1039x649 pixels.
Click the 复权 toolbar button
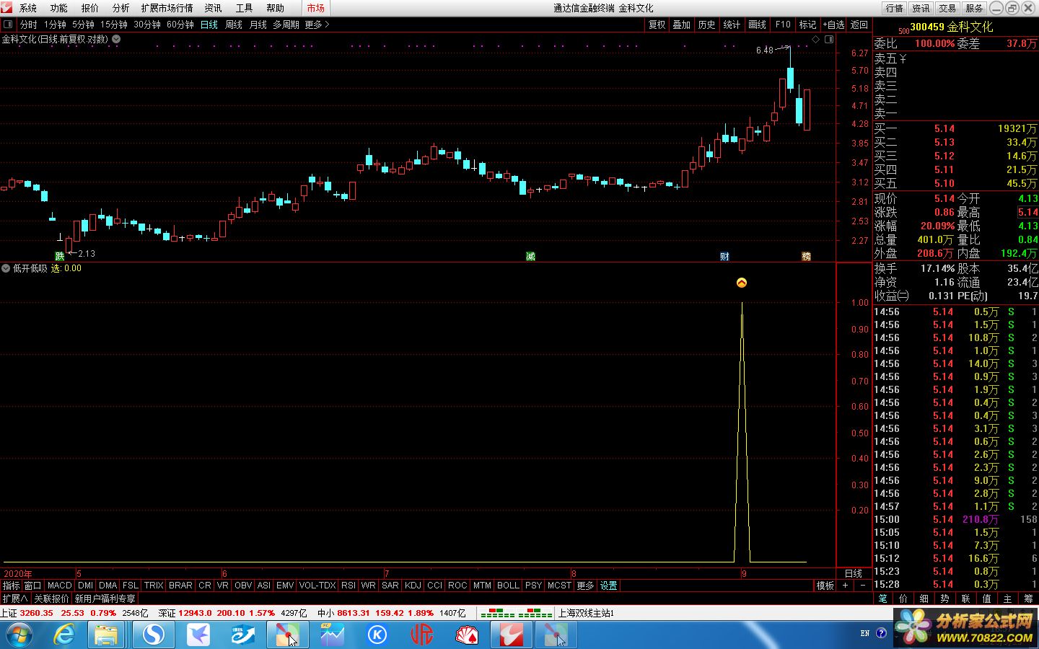[657, 25]
